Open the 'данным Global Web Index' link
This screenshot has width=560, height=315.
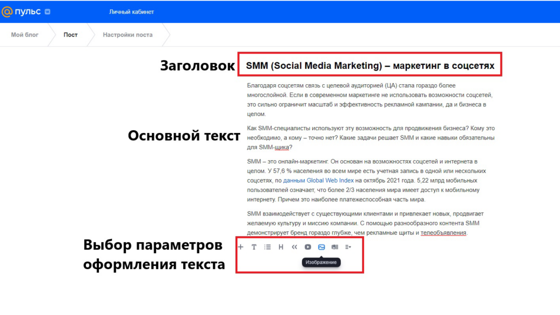point(318,180)
